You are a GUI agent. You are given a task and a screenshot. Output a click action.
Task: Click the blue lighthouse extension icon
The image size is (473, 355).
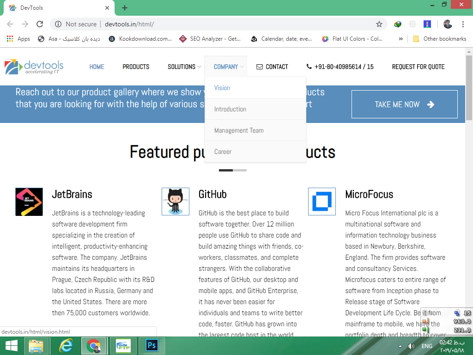tap(427, 24)
